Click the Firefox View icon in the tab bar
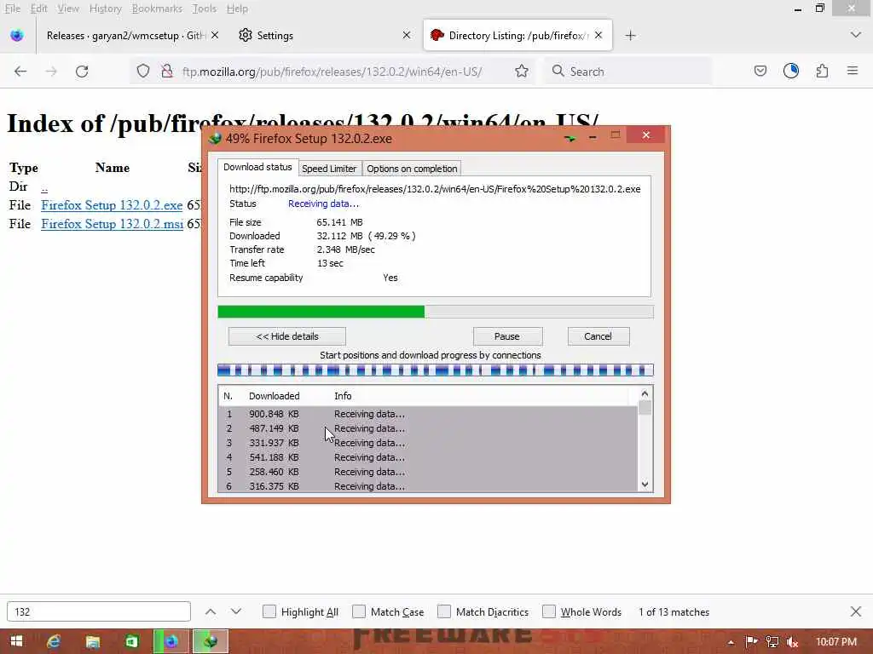Image resolution: width=873 pixels, height=654 pixels. [17, 36]
